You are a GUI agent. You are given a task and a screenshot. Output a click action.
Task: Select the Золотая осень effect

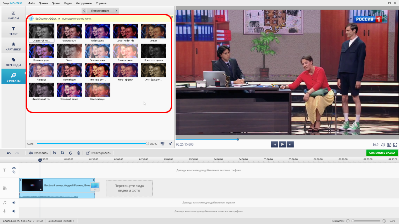[125, 52]
